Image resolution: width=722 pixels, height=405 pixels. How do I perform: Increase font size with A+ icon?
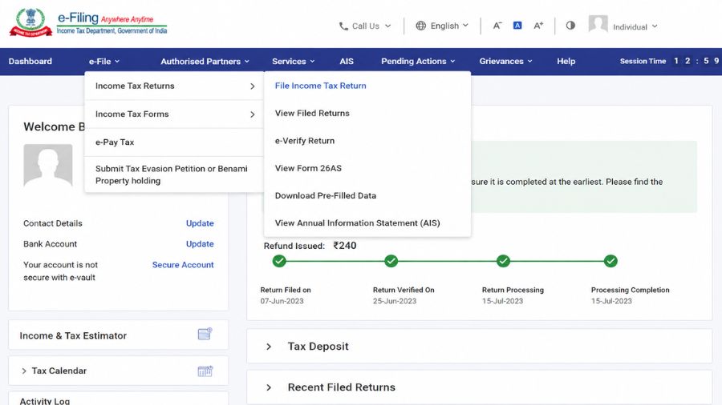point(538,26)
